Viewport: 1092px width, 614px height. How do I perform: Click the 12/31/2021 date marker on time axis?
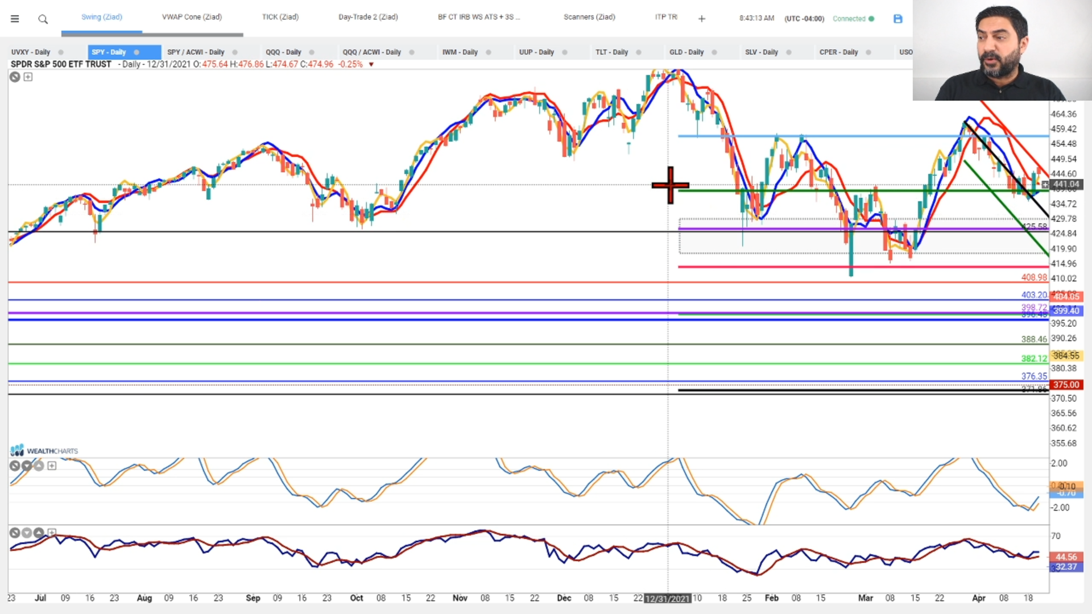(x=668, y=599)
